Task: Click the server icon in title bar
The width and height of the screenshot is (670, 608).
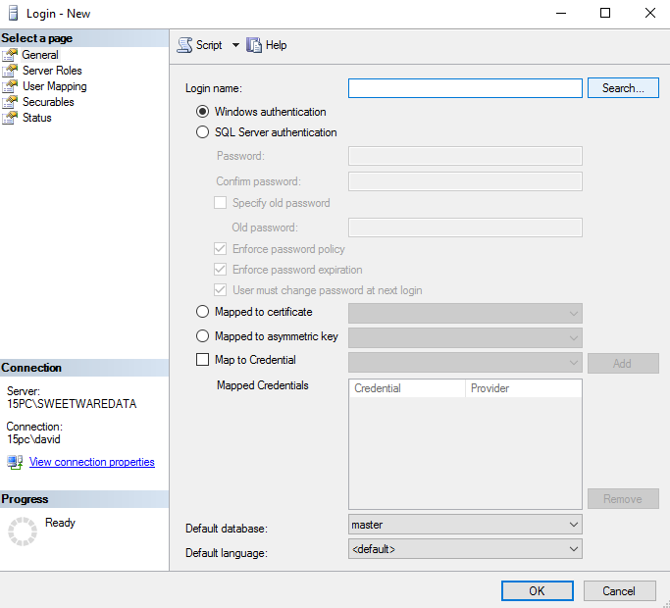Action: (14, 14)
